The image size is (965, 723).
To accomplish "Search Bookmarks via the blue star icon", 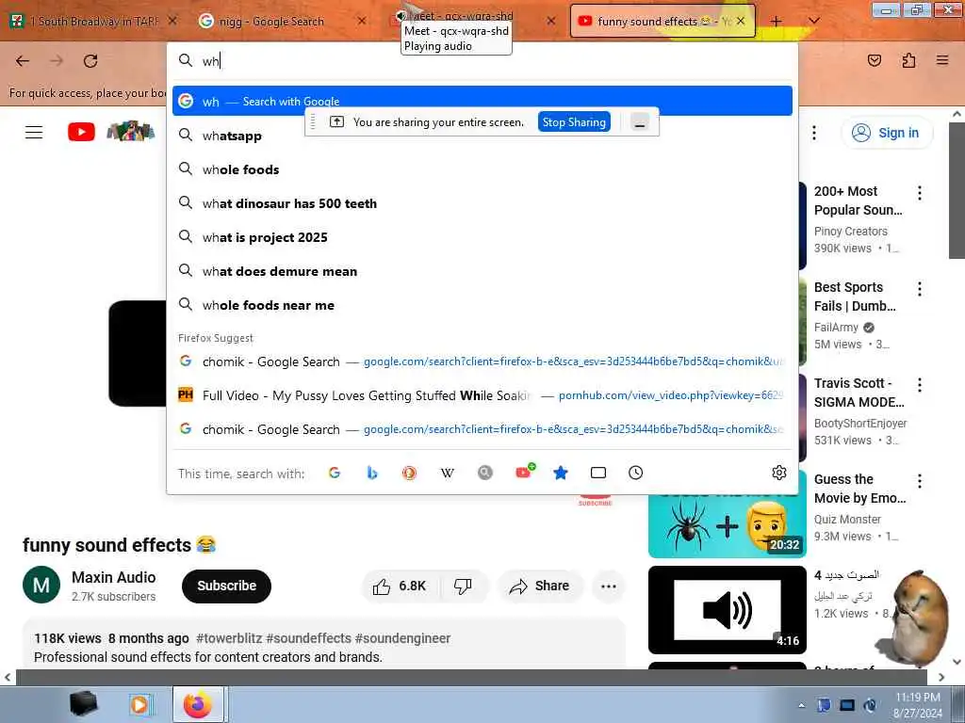I will pyautogui.click(x=560, y=473).
